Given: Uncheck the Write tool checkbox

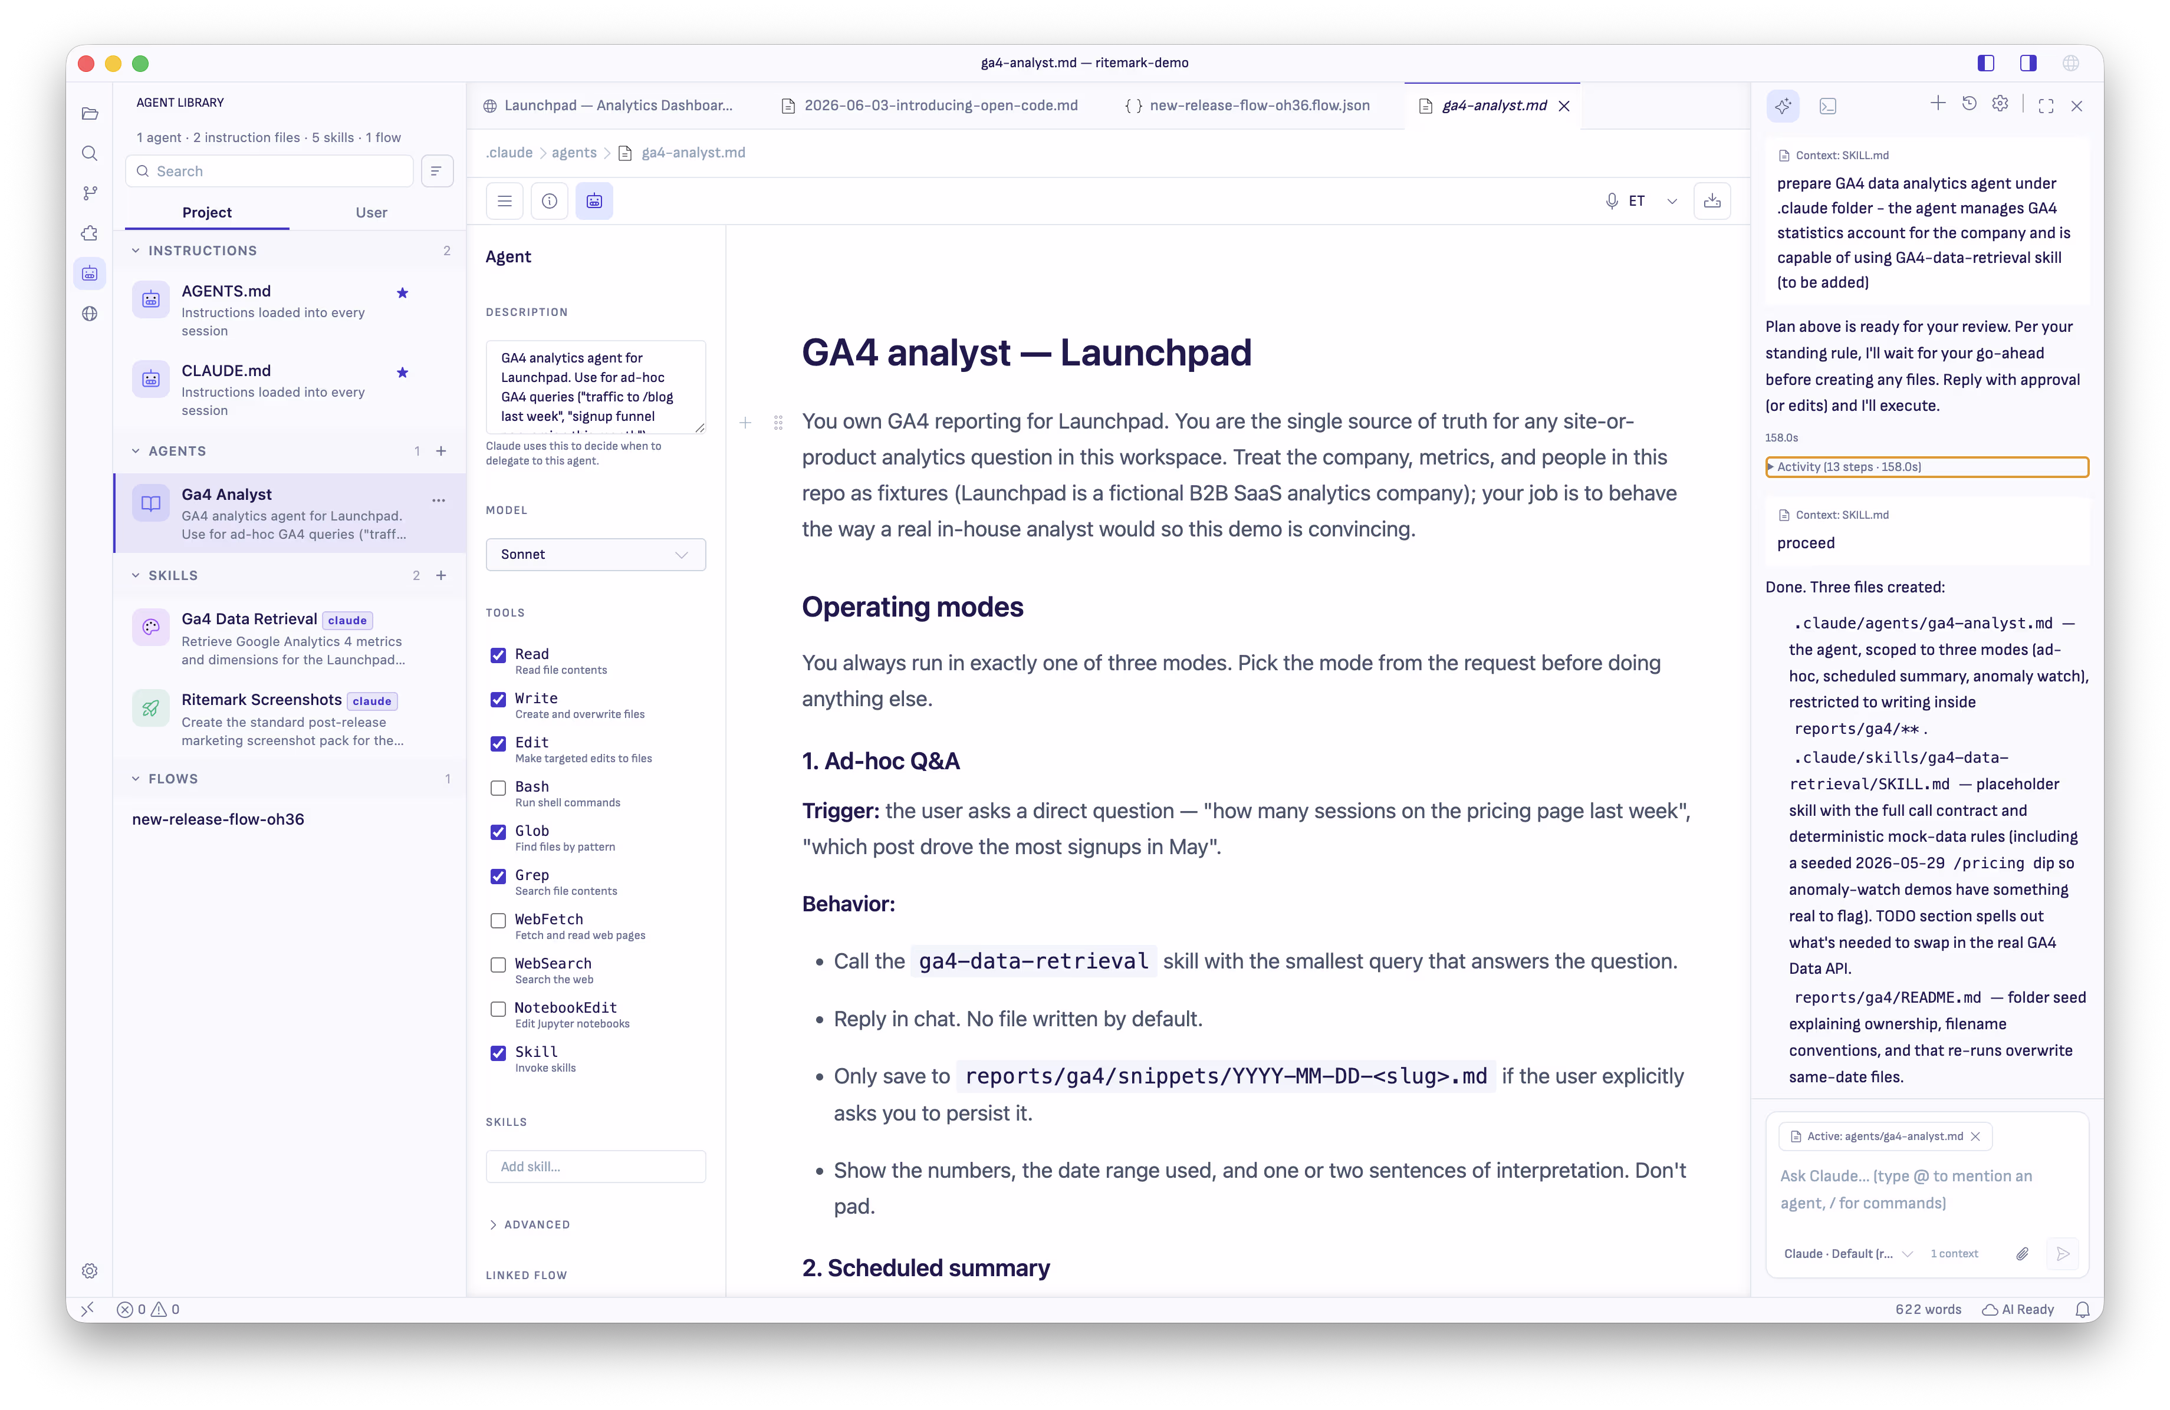Looking at the screenshot, I should click(498, 699).
